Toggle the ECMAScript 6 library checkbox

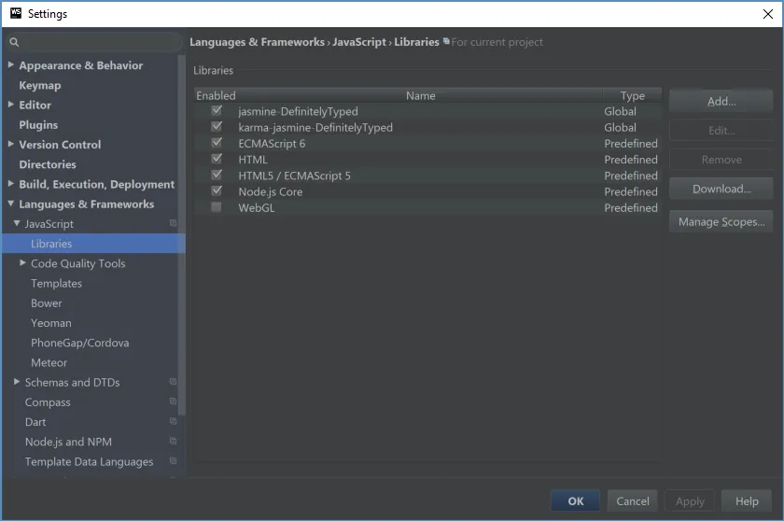tap(217, 143)
